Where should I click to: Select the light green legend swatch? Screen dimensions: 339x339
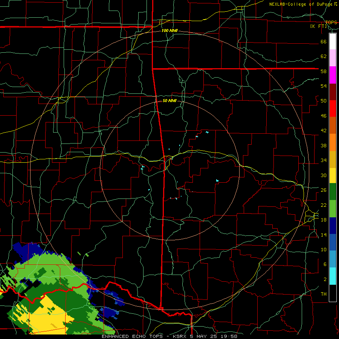(x=333, y=209)
